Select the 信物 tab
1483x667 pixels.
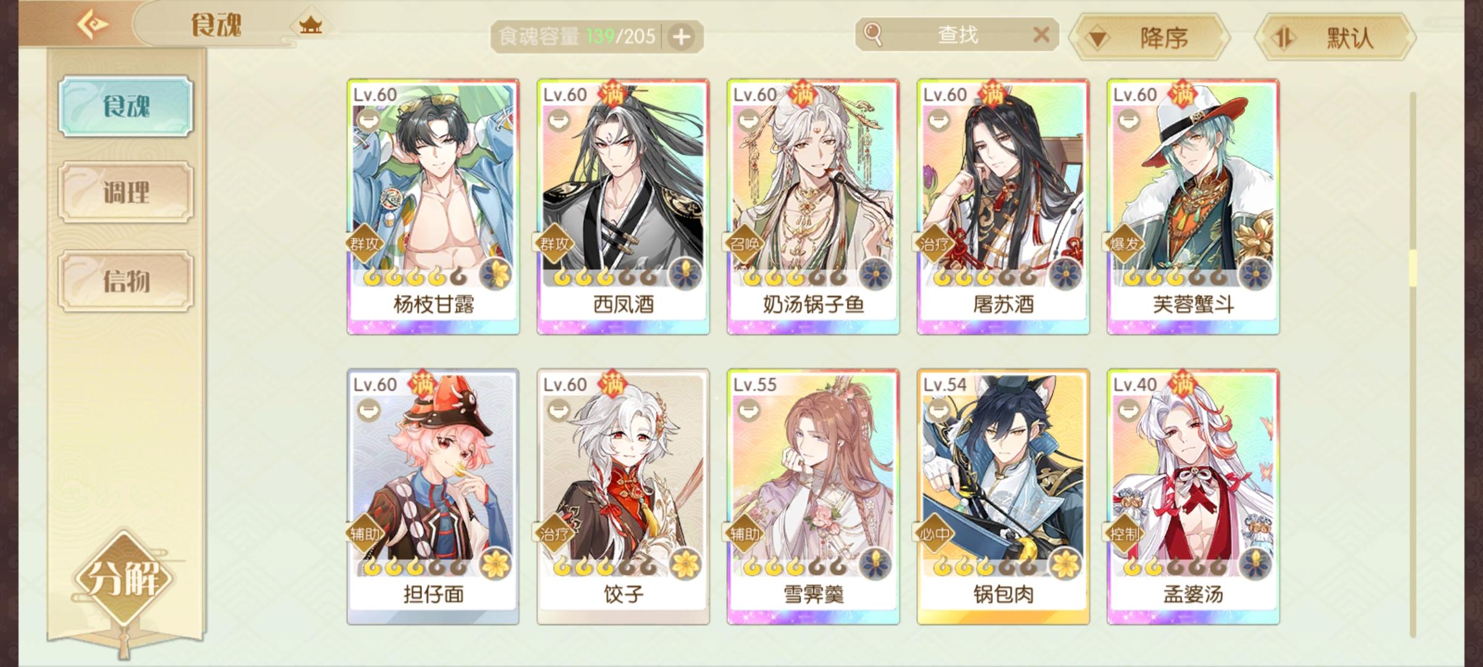point(126,281)
